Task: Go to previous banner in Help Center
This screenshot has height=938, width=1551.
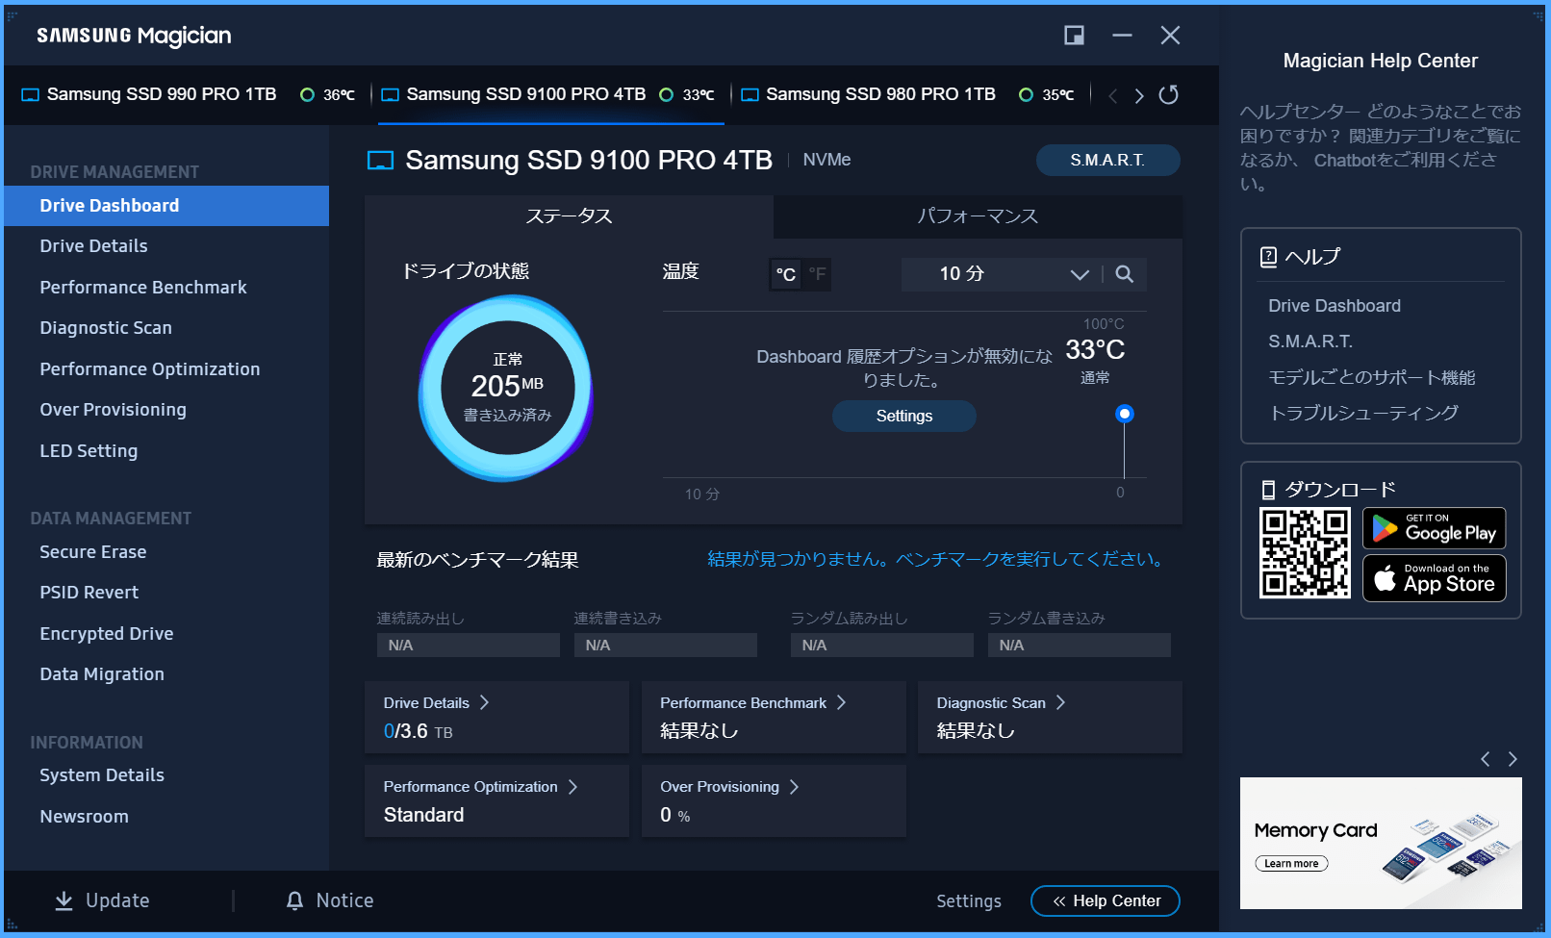Action: 1486,759
